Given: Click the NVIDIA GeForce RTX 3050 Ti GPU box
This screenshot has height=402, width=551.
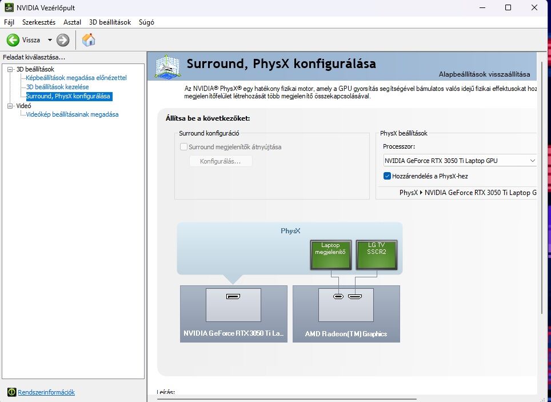Looking at the screenshot, I should [233, 314].
